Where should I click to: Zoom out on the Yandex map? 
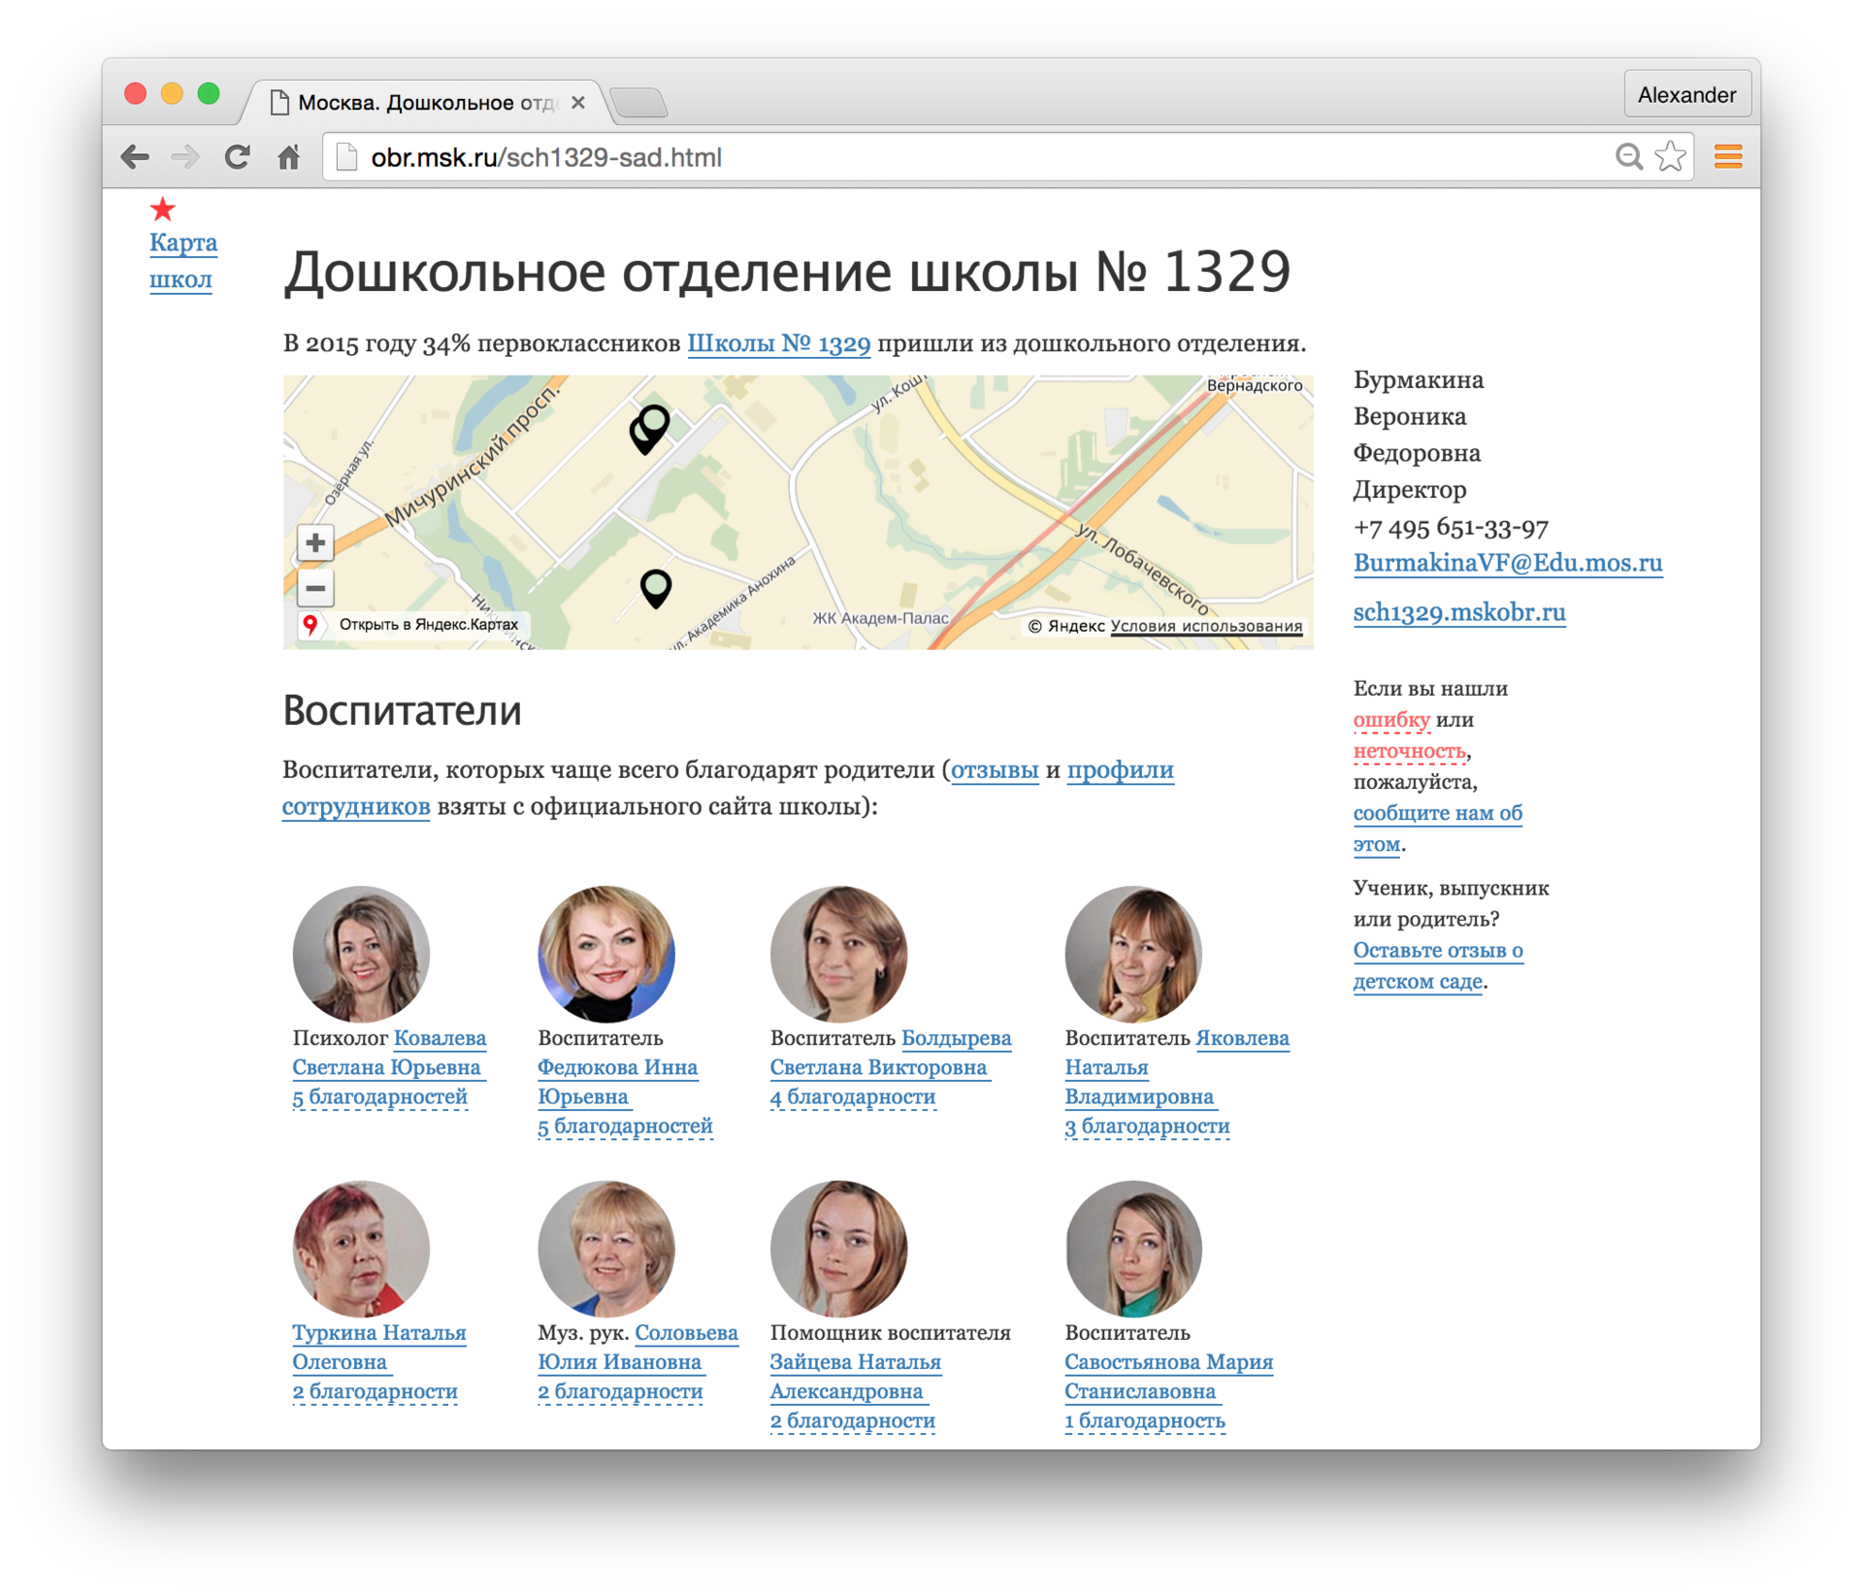tap(315, 589)
